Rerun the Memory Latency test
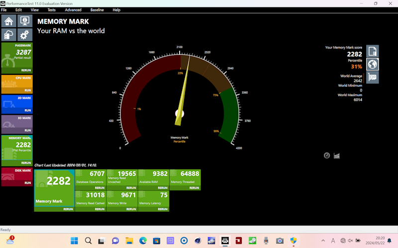This screenshot has height=248, width=398. (163, 209)
